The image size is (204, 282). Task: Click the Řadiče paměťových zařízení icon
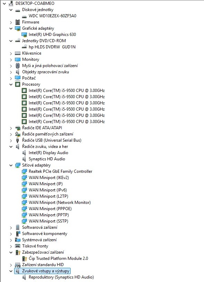coord(17,134)
